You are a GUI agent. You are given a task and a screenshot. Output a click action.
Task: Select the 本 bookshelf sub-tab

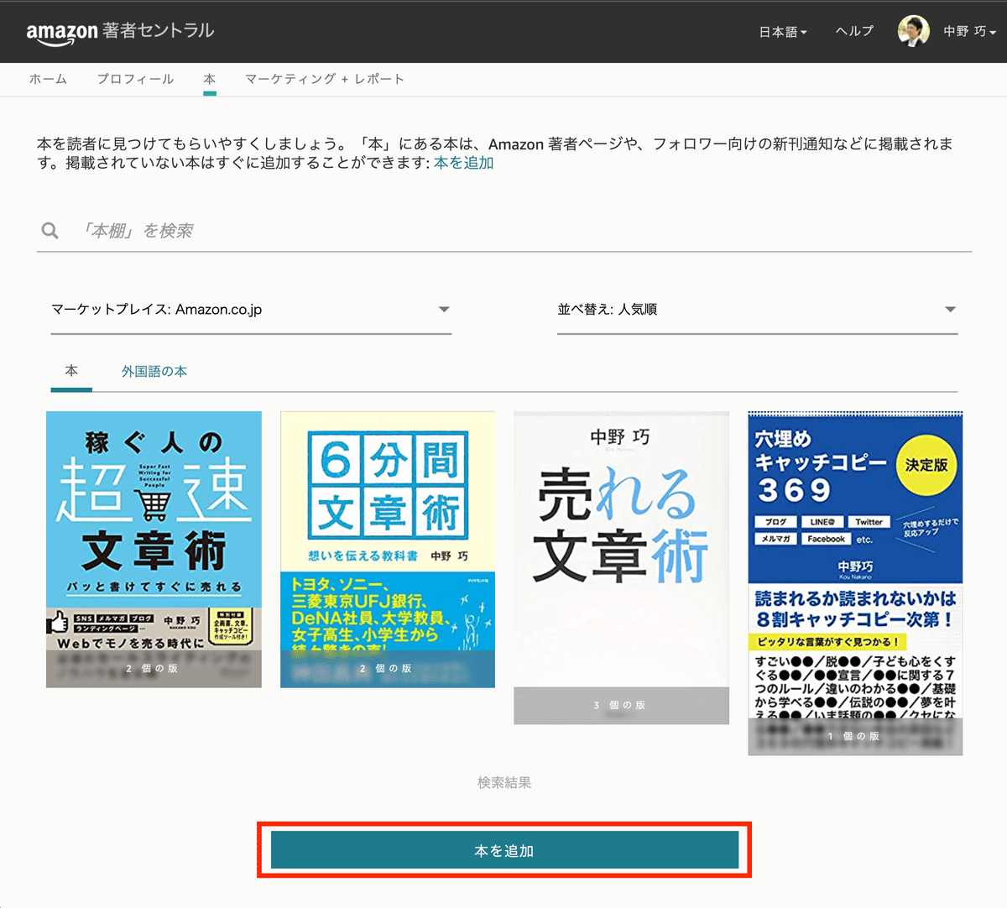[71, 371]
